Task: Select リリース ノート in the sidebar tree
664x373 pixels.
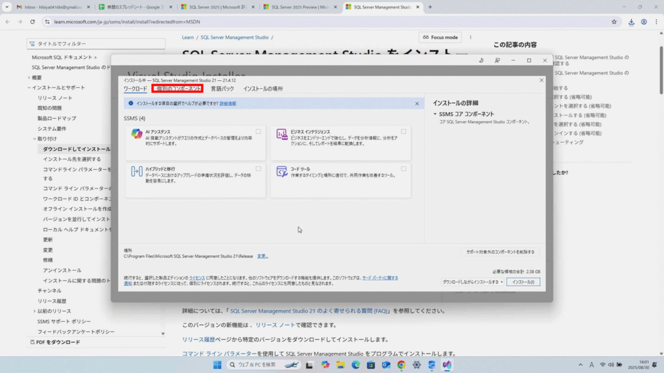Action: [54, 98]
